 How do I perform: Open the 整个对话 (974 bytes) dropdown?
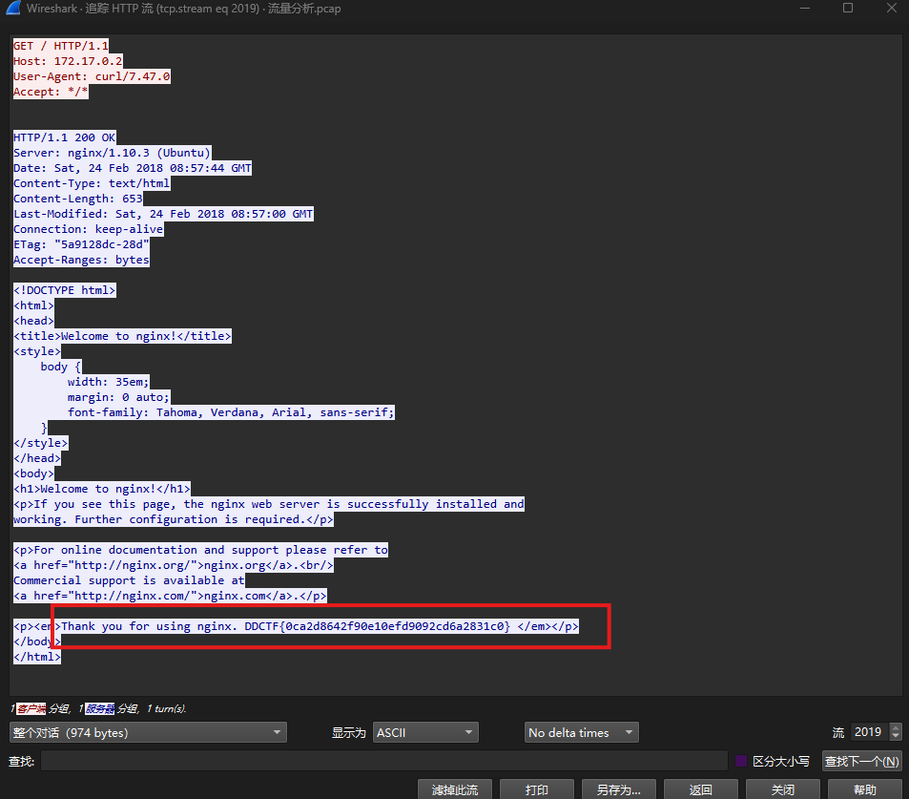click(x=148, y=733)
